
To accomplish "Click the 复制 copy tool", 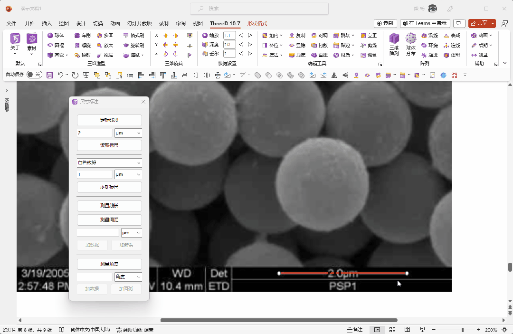I will (297, 35).
